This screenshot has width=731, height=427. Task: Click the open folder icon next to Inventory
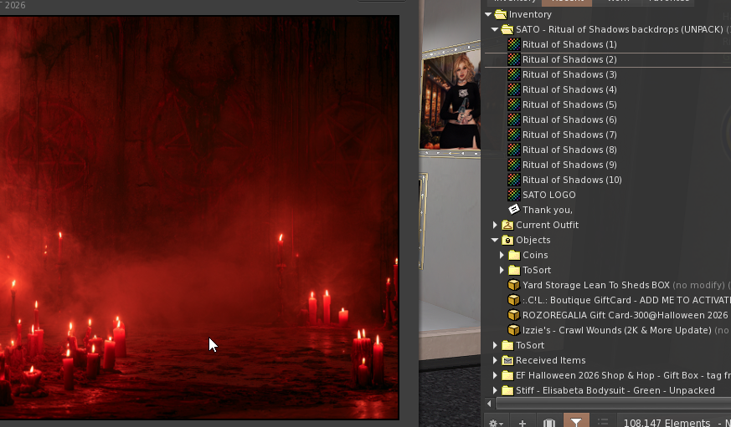pyautogui.click(x=501, y=14)
